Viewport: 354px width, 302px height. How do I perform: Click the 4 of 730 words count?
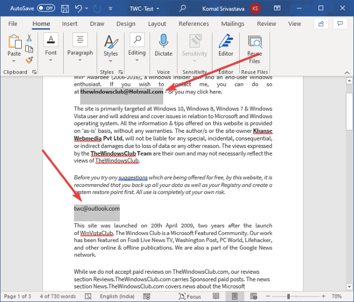tap(58, 296)
